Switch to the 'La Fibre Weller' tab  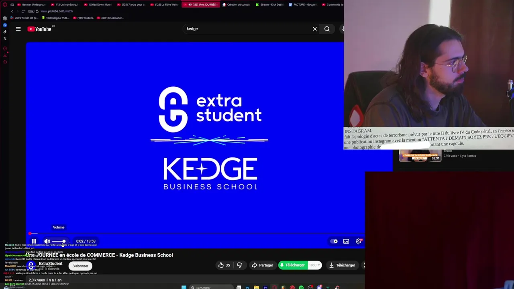click(164, 4)
